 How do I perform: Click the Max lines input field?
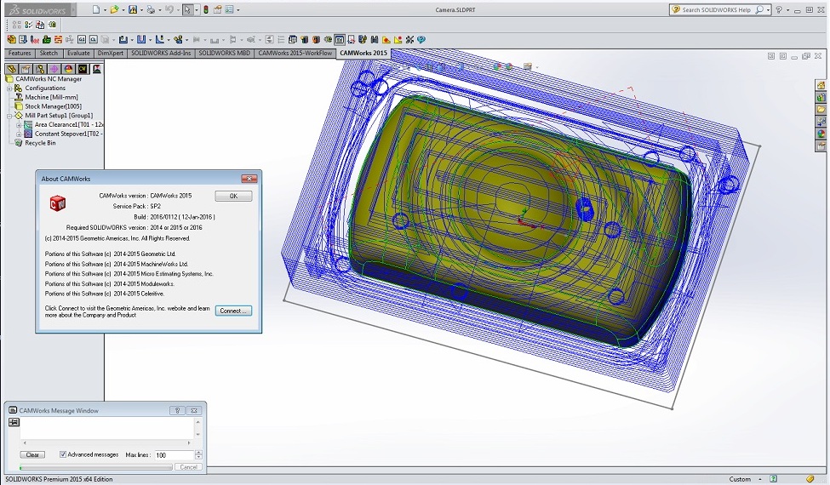tap(175, 455)
